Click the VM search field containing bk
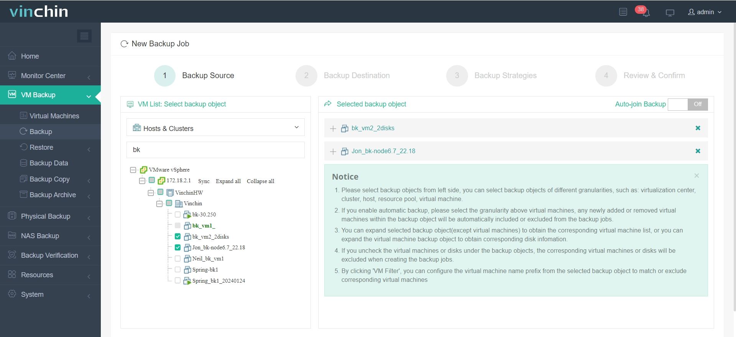 (x=215, y=150)
